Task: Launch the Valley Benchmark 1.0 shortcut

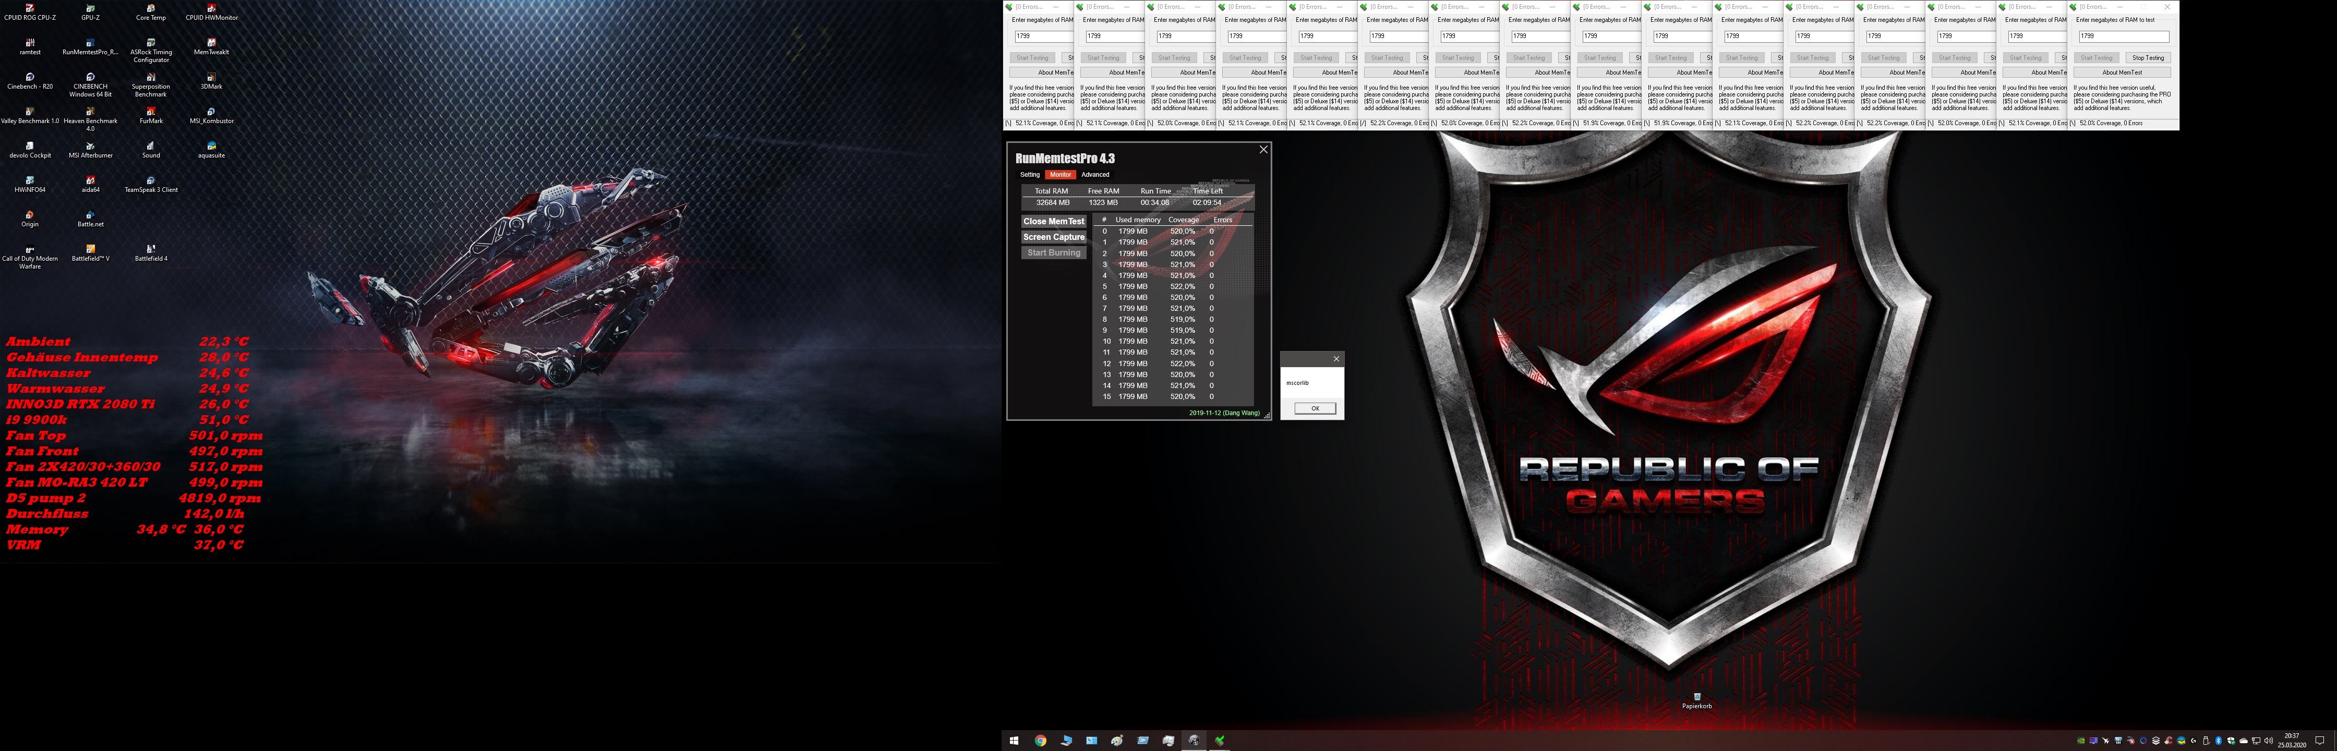Action: coord(30,115)
